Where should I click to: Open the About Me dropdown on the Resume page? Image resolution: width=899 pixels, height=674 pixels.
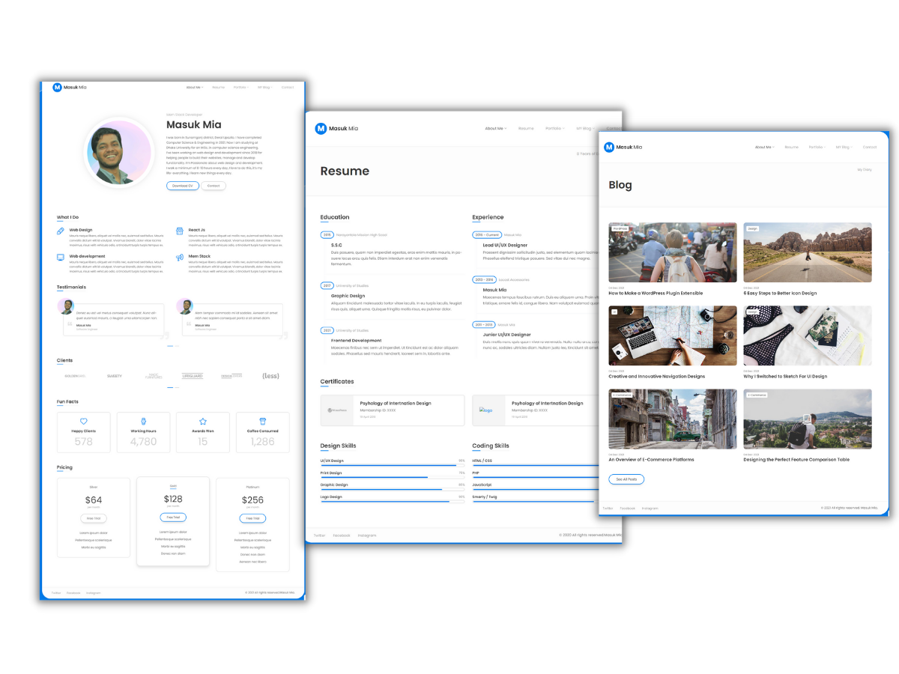(x=495, y=129)
